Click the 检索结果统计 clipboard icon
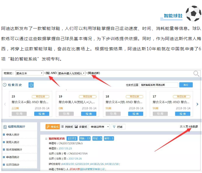The image size is (202, 173). click(5, 127)
